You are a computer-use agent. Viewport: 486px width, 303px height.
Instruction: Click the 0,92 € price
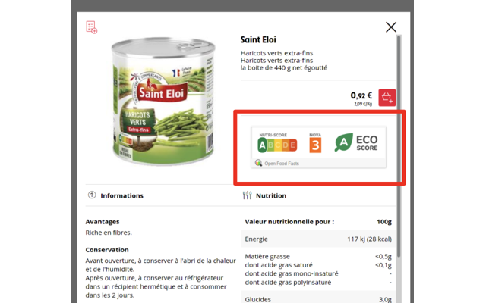(x=361, y=95)
